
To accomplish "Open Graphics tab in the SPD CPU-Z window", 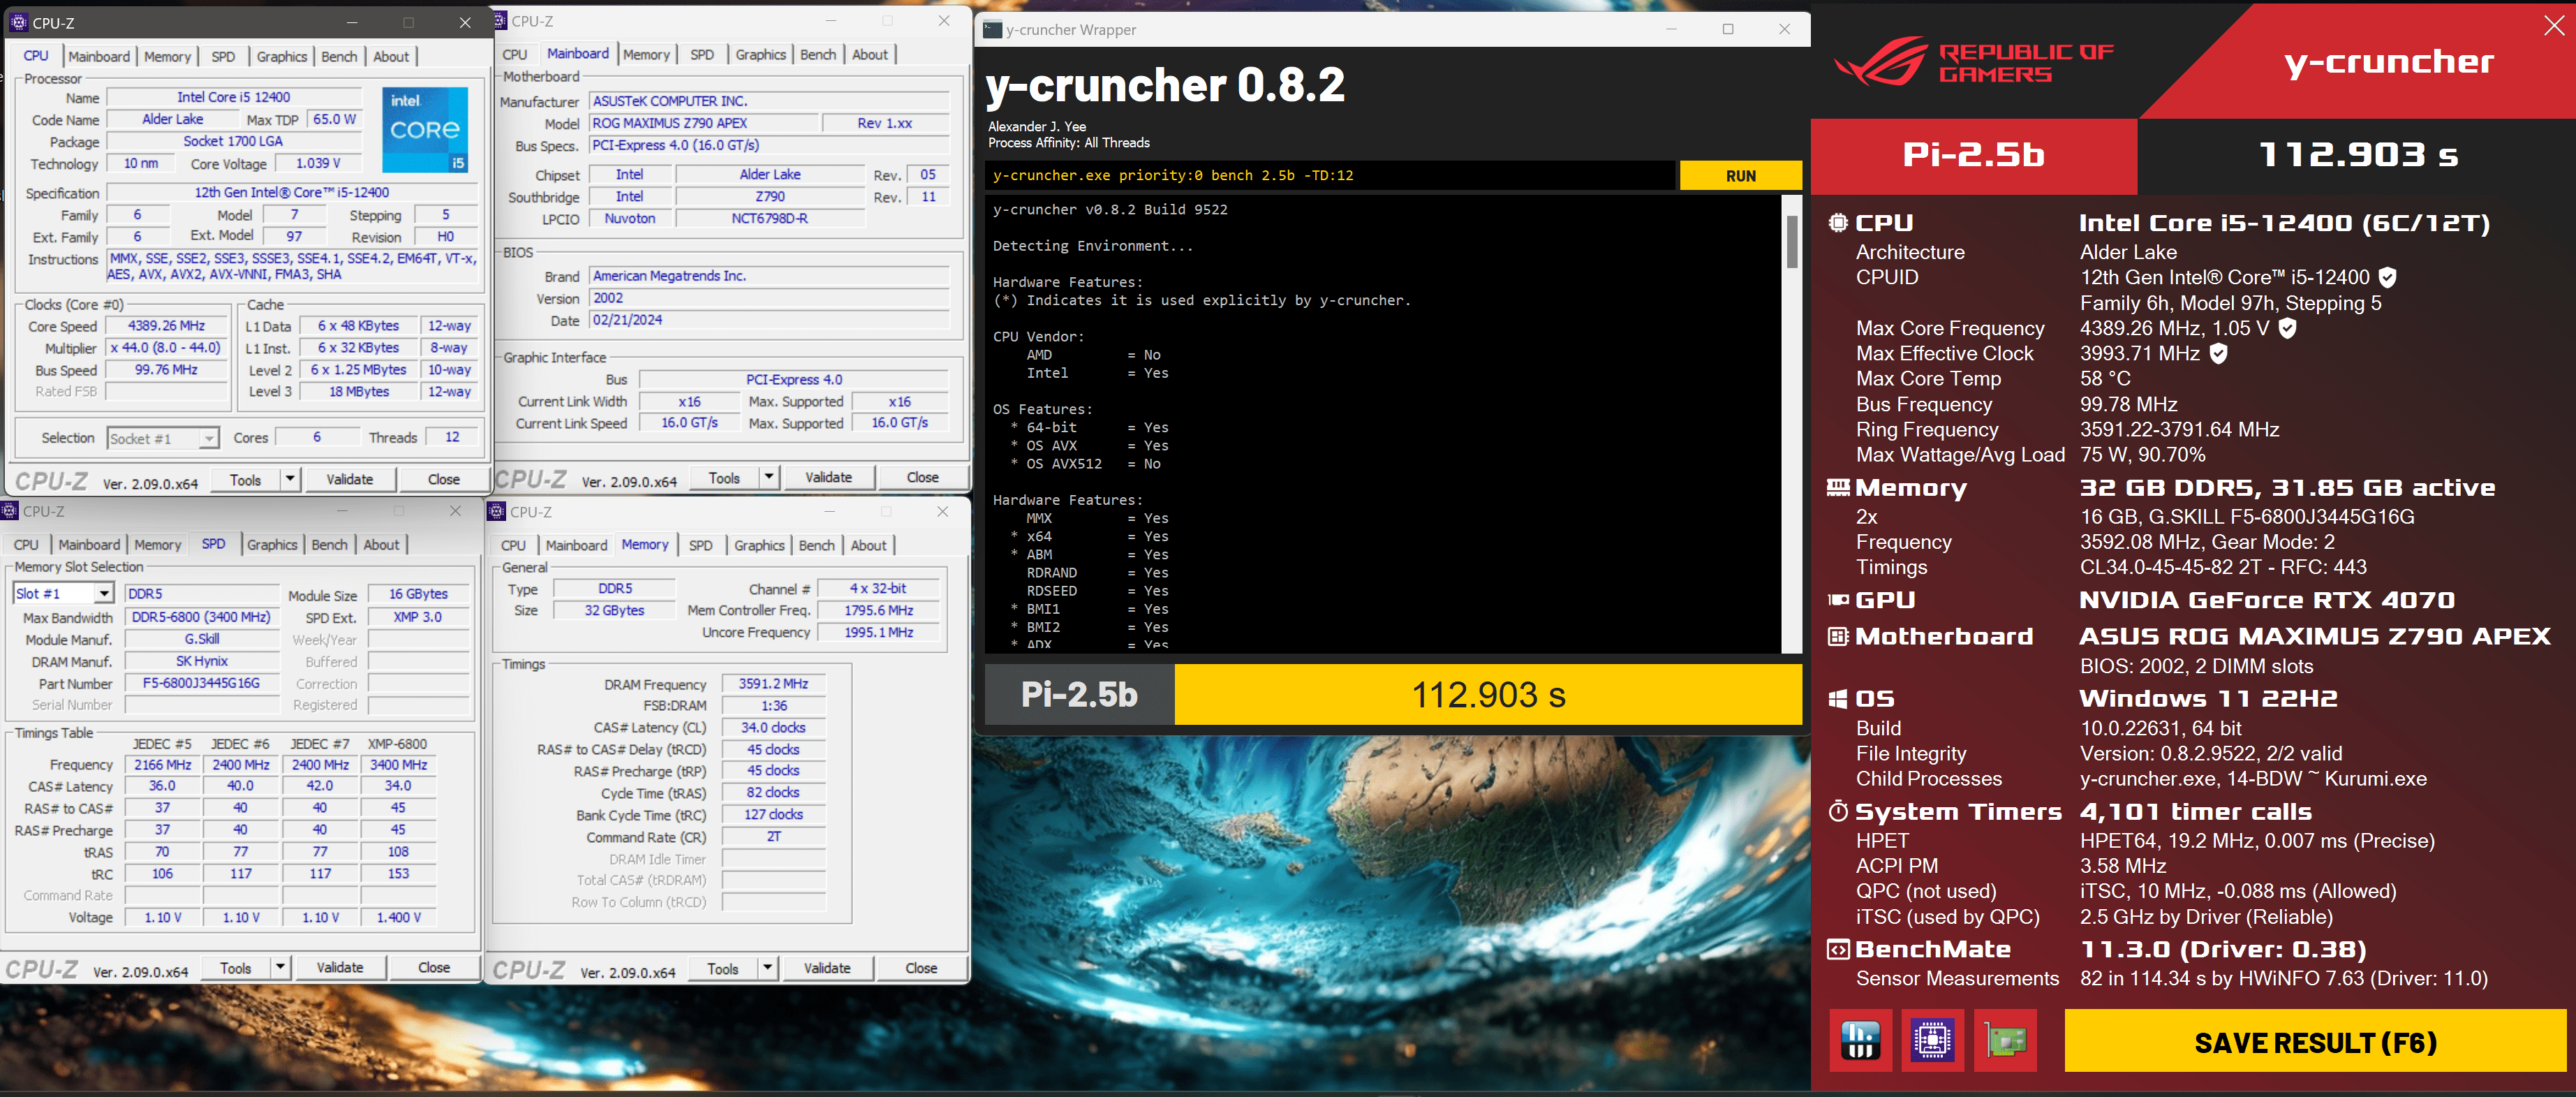I will pos(272,544).
